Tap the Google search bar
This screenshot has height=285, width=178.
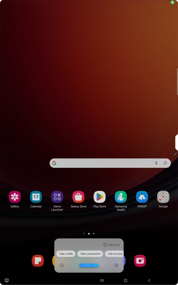[x=110, y=163]
